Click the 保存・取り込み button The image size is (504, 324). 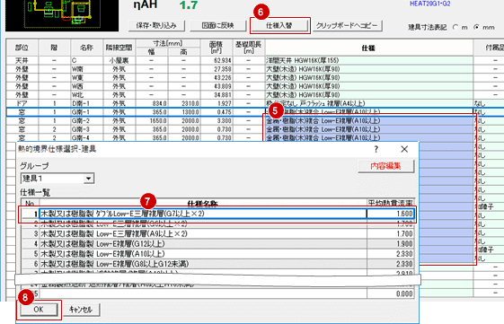click(156, 26)
